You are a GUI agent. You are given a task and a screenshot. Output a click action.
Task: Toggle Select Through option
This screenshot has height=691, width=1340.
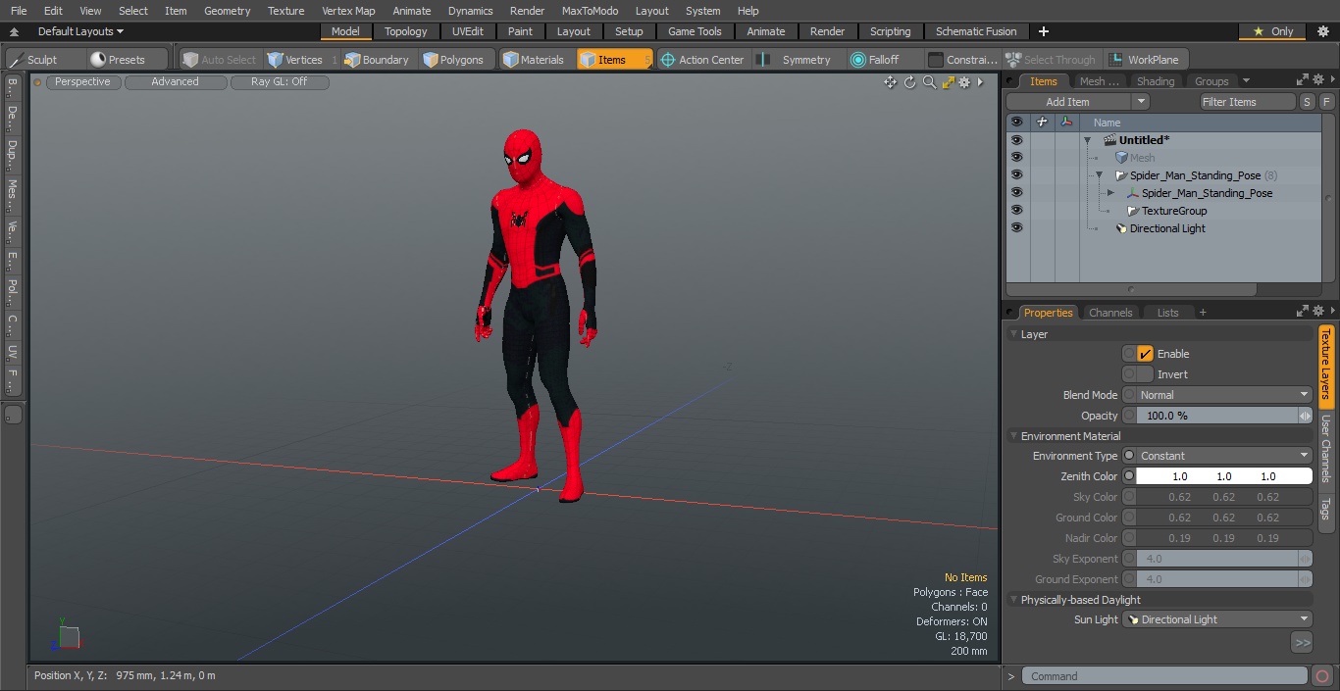(1051, 60)
